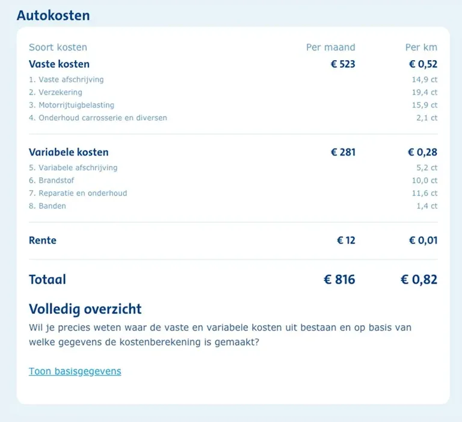Click the Per maand column header

point(330,47)
